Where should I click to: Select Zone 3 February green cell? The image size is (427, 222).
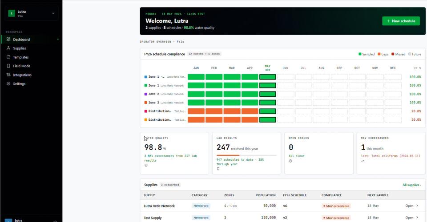(214, 103)
